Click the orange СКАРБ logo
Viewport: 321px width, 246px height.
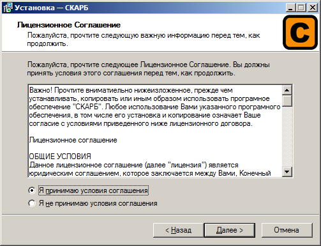pyautogui.click(x=300, y=33)
